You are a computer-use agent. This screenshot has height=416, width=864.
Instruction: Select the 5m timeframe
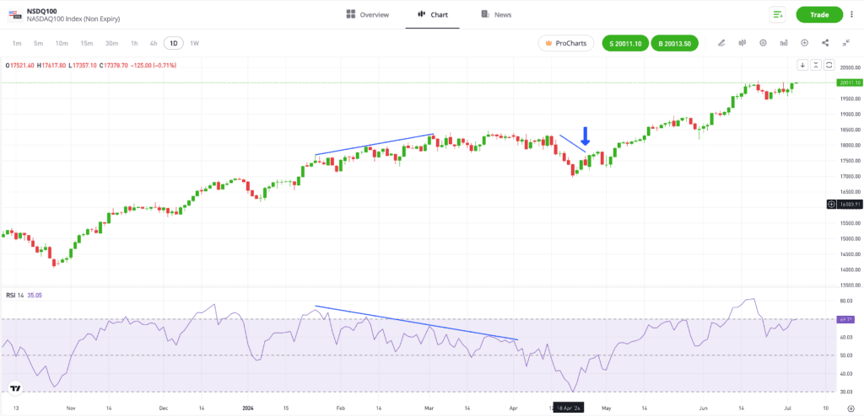tap(38, 43)
